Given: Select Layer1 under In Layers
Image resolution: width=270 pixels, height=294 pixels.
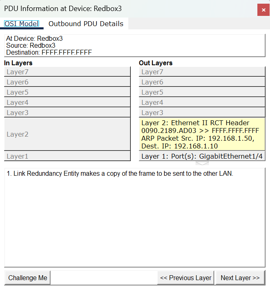Looking at the screenshot, I should 67,156.
